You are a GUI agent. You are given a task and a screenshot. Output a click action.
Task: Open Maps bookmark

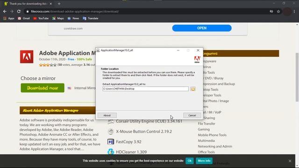tap(58, 18)
